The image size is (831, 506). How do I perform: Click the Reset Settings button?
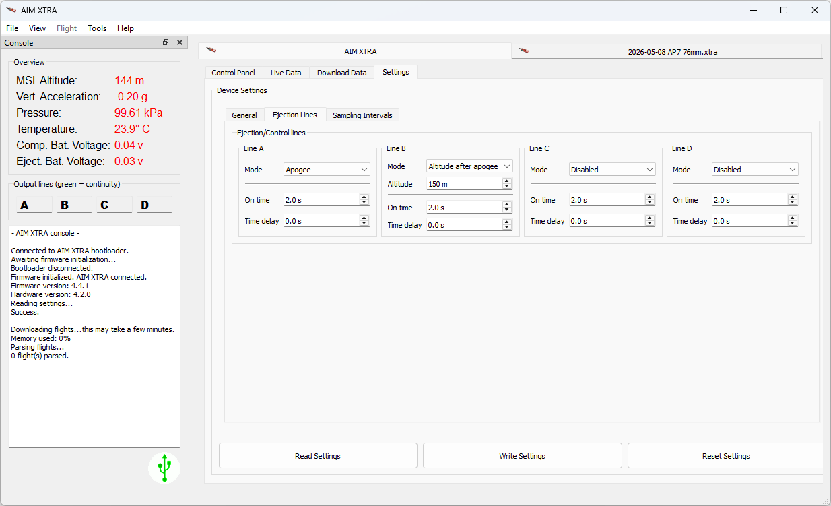(726, 456)
